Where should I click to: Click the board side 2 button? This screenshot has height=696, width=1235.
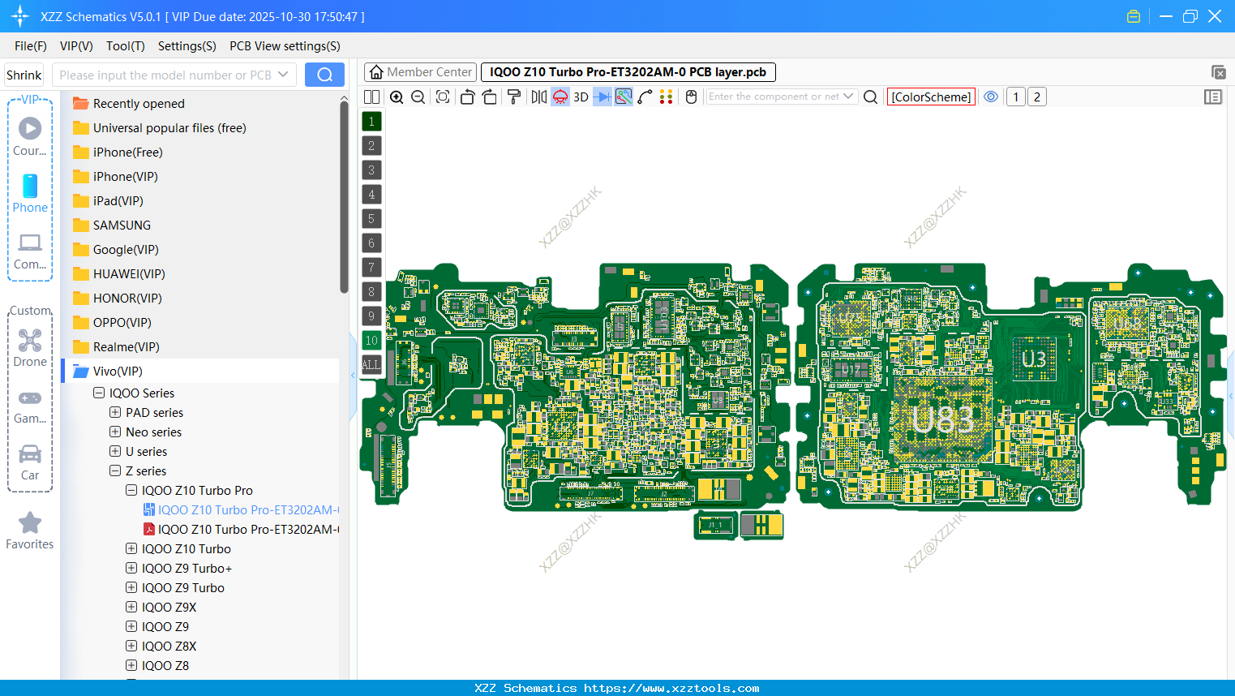point(1036,97)
